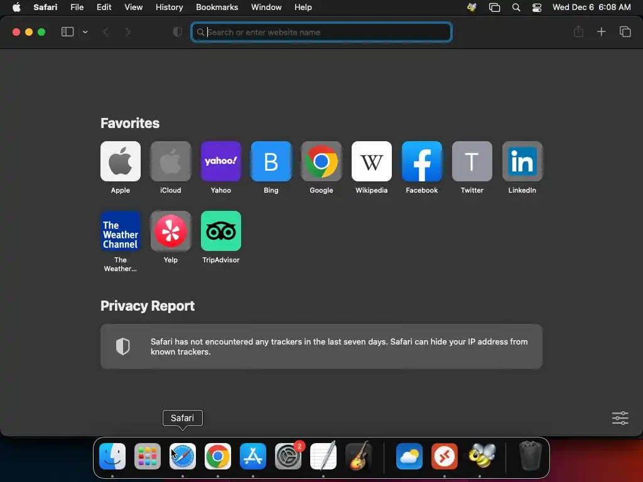
Task: Open the Window menu
Action: (x=266, y=7)
